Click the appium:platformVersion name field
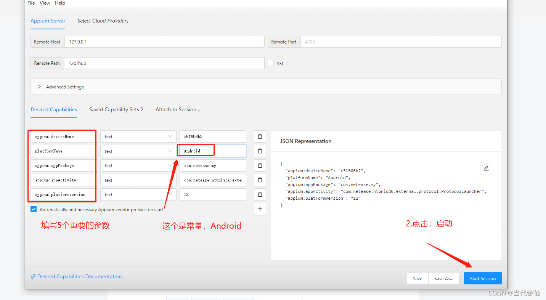The image size is (546, 300). coord(63,194)
